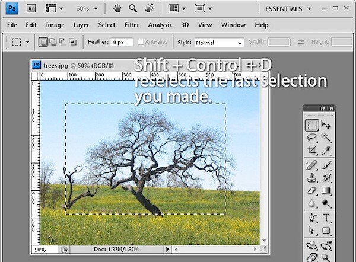The height and width of the screenshot is (262, 356).
Task: Toggle Add to selection mode
Action: click(53, 41)
